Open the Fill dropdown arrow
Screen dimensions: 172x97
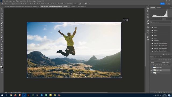click(x=170, y=65)
